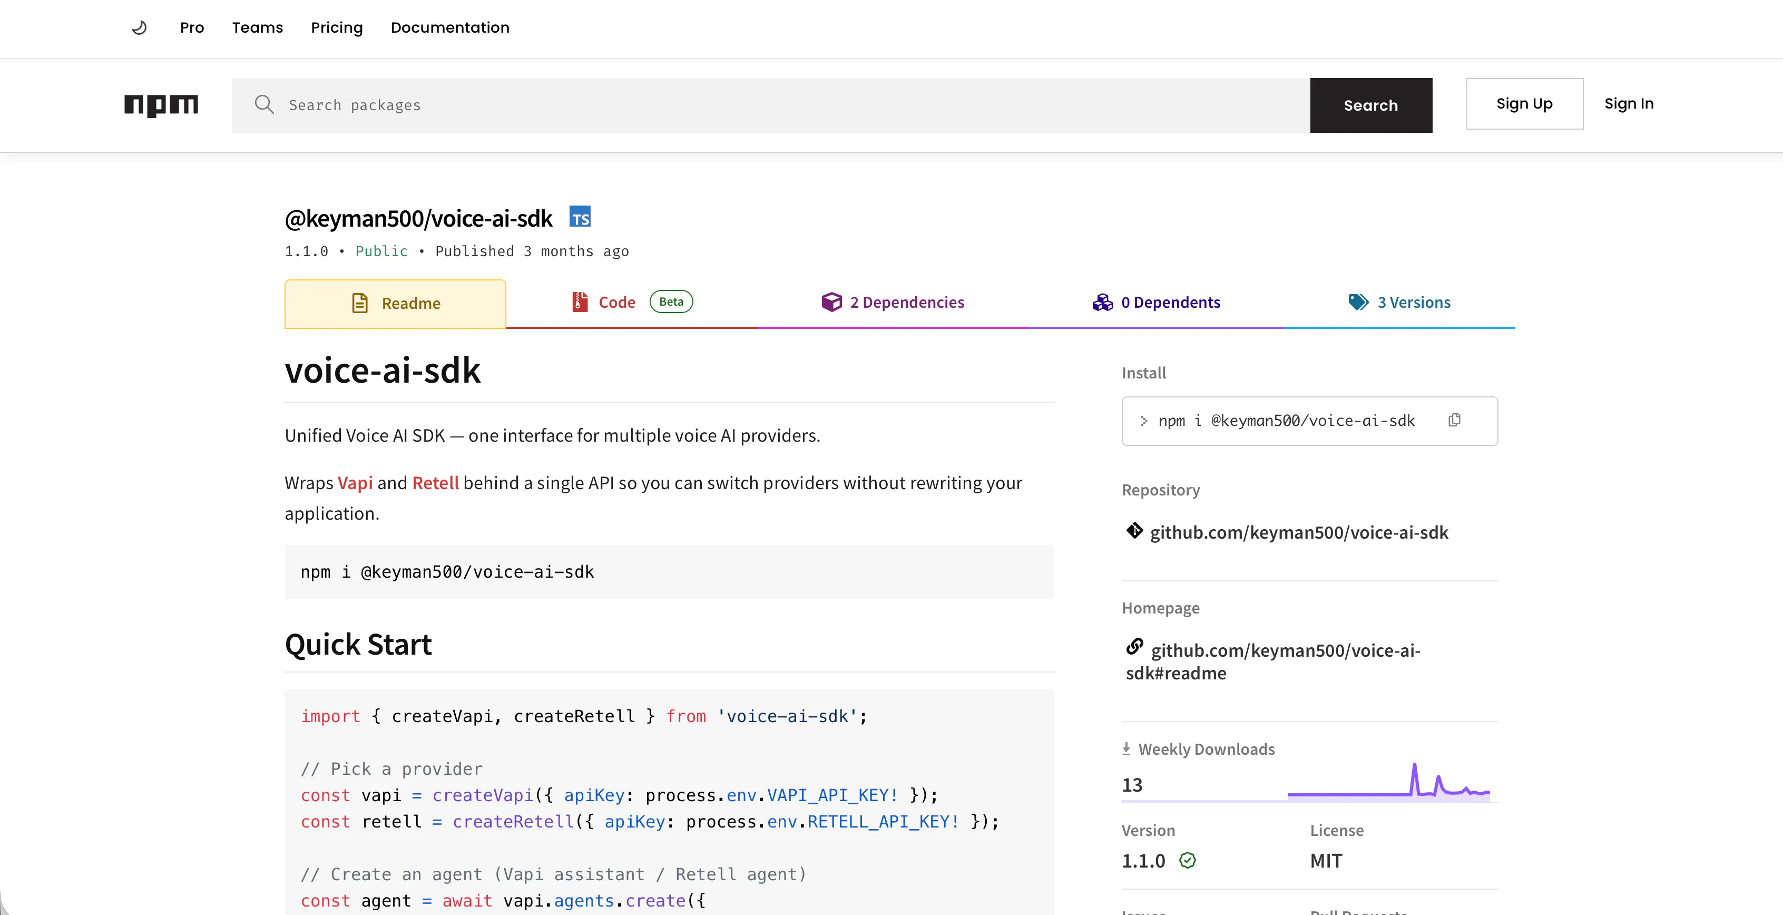Click the Dependents cubes icon
This screenshot has width=1783, height=915.
(1103, 302)
